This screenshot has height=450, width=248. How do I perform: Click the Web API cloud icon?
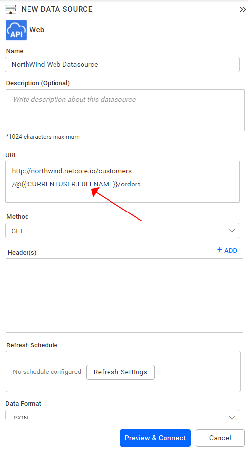[16, 30]
